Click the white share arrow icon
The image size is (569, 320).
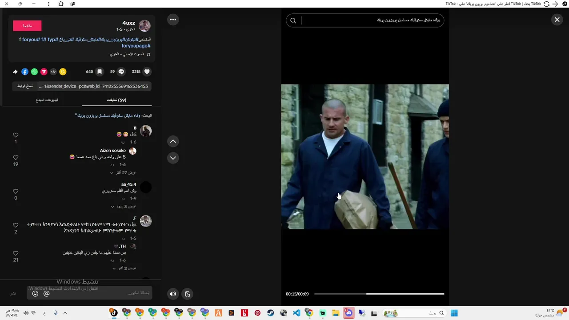click(x=15, y=72)
